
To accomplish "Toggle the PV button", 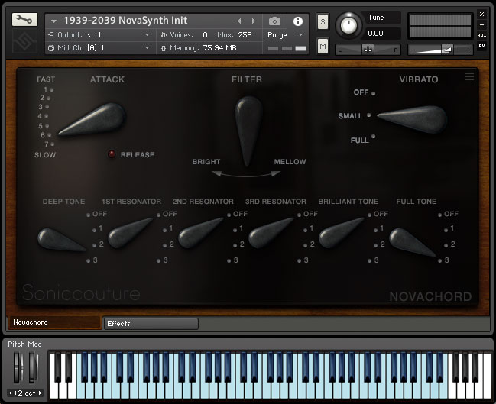I will tap(481, 46).
